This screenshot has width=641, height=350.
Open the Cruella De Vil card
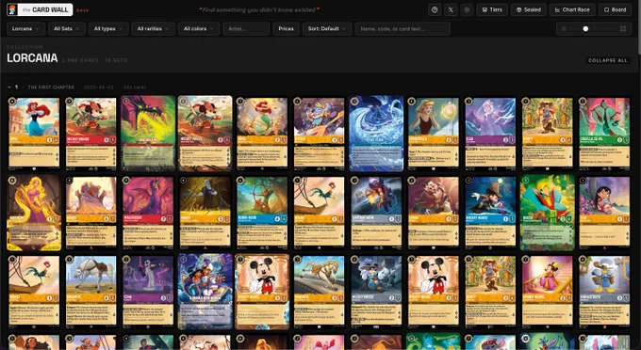(x=604, y=133)
